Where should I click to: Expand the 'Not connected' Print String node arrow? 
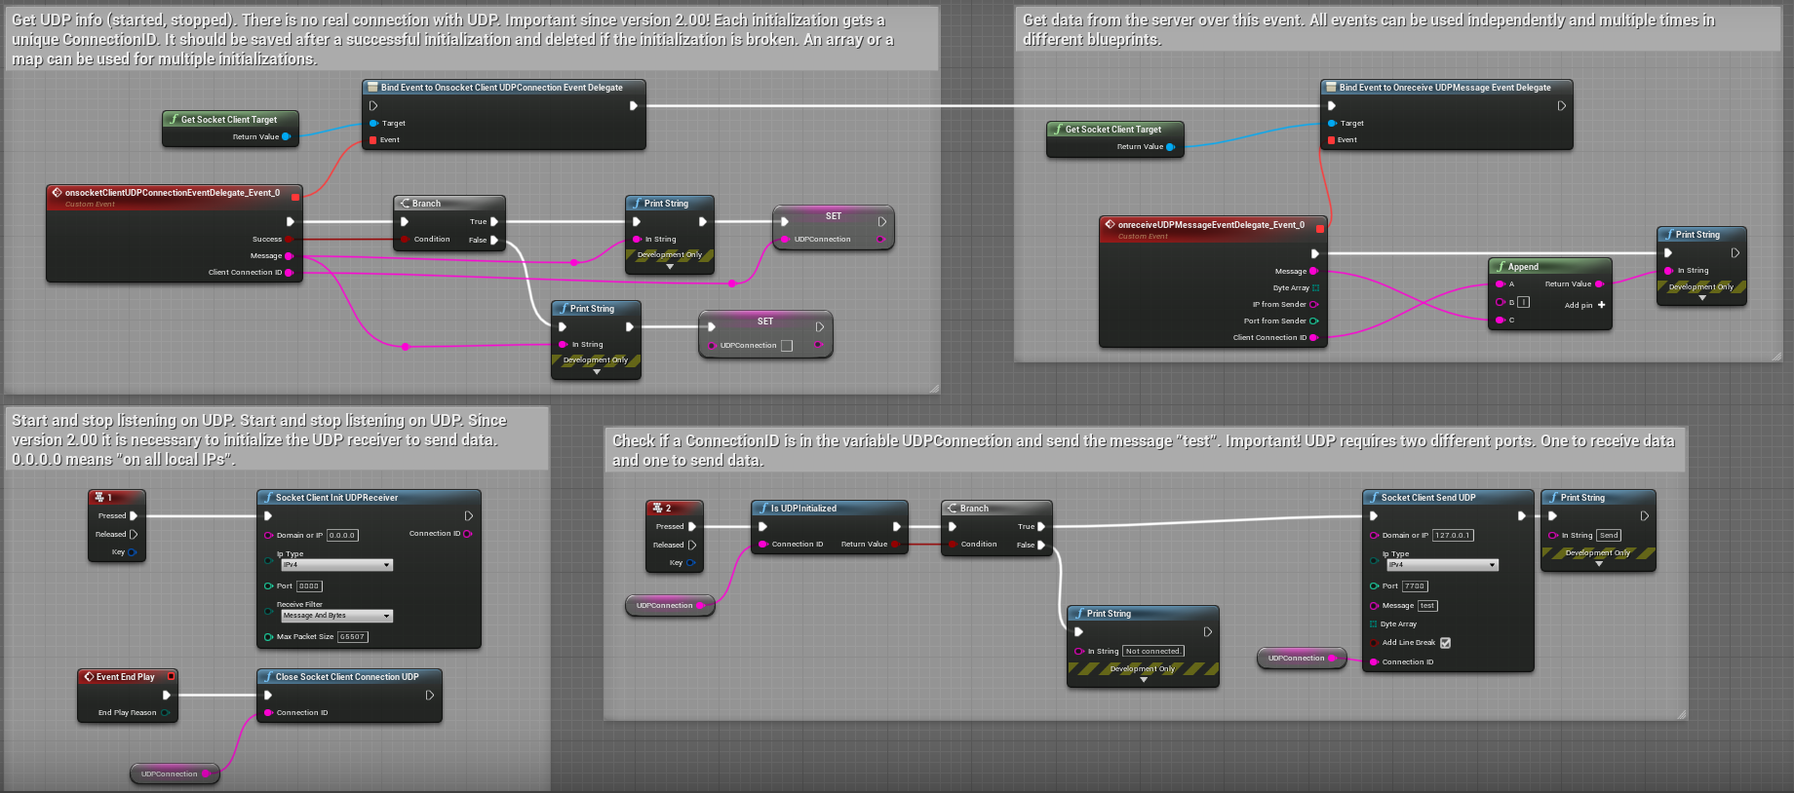pos(1144,680)
